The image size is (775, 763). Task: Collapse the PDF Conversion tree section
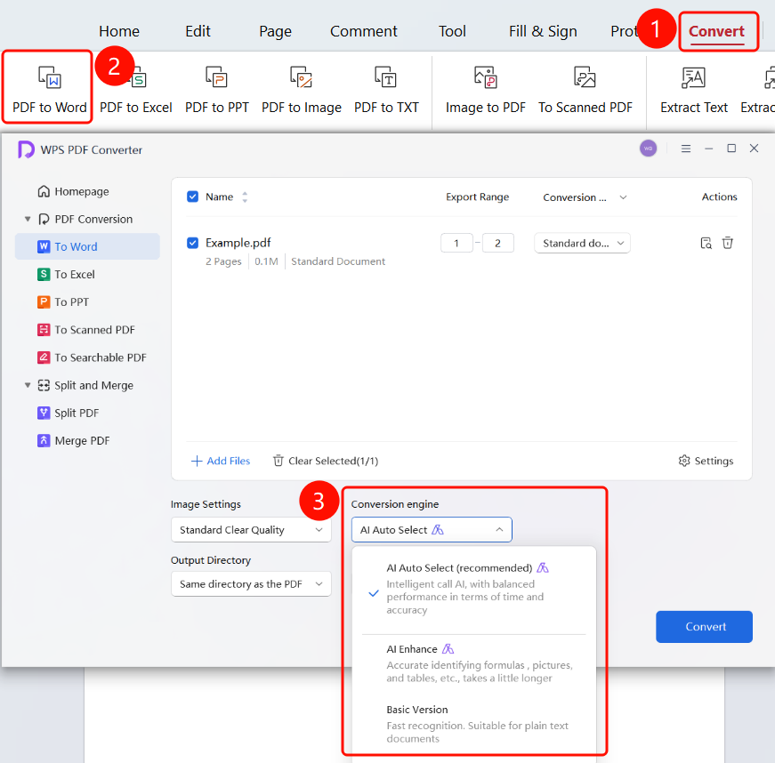(28, 219)
